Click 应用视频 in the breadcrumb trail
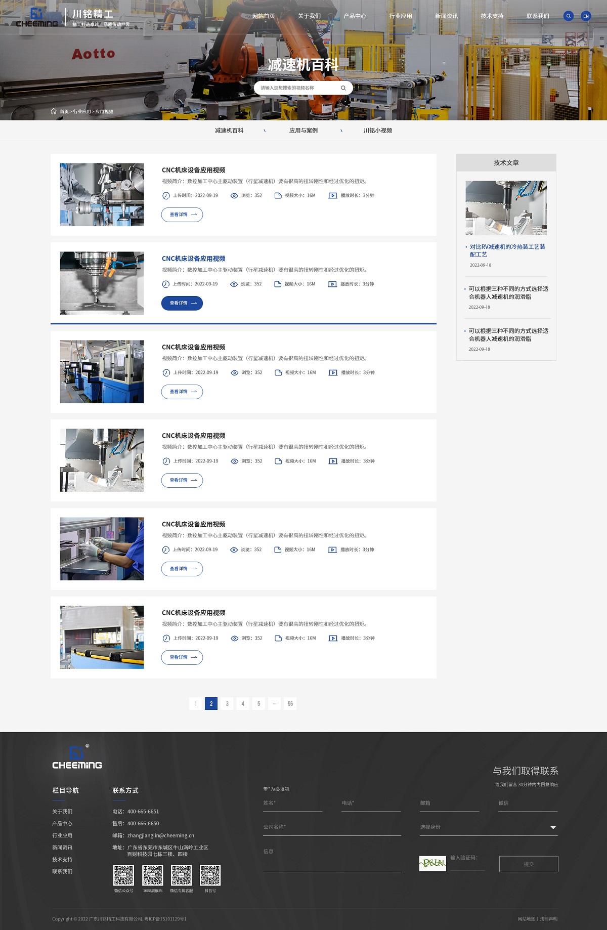This screenshot has height=930, width=607. (104, 112)
